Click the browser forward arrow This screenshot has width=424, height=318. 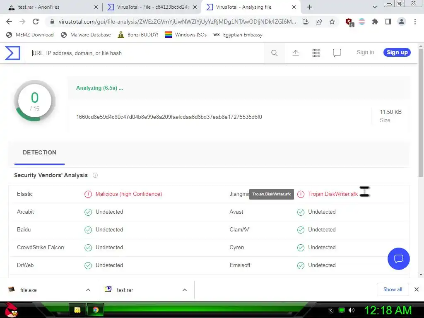pos(22,22)
